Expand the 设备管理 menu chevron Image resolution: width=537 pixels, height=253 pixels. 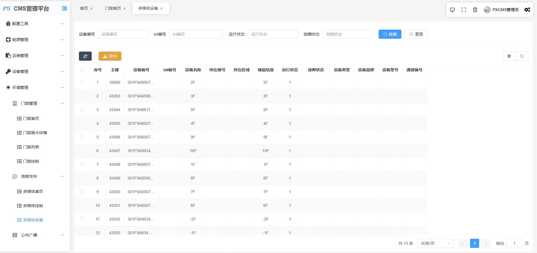(62, 72)
